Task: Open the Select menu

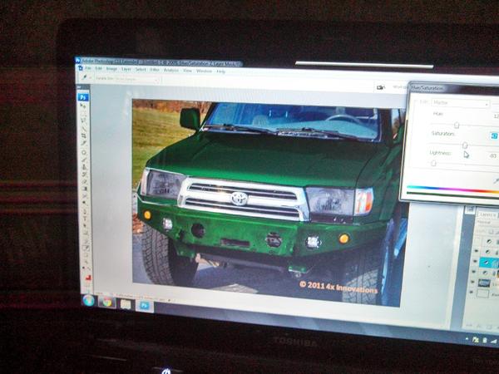Action: tap(141, 69)
